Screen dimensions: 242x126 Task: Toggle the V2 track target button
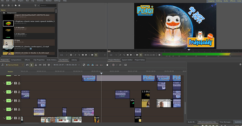pyautogui.click(x=8, y=118)
